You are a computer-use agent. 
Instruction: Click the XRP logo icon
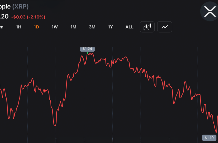click(x=210, y=11)
